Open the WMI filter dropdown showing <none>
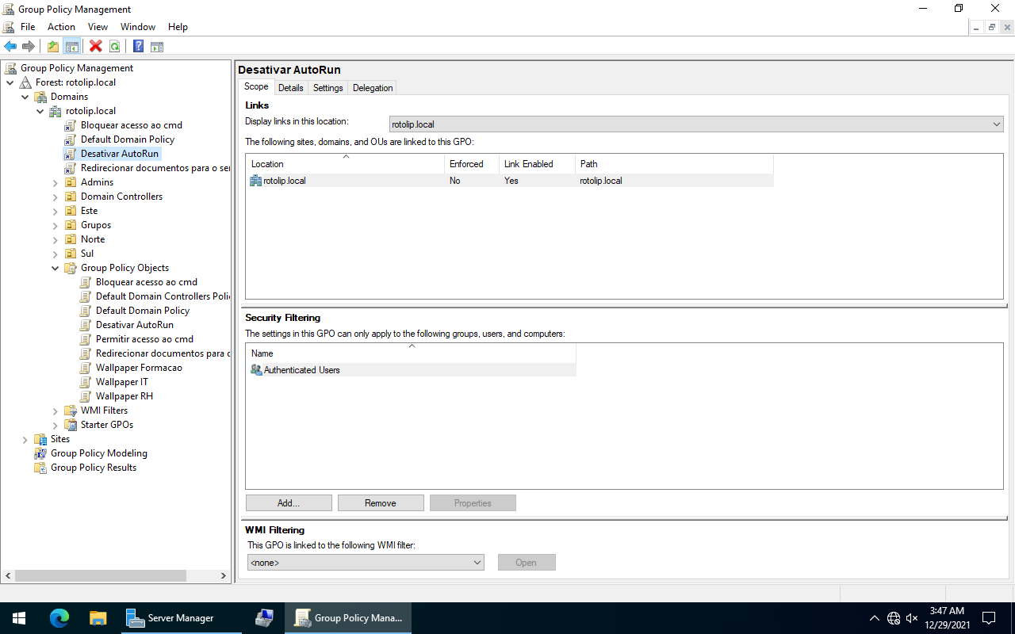The image size is (1015, 634). click(366, 563)
